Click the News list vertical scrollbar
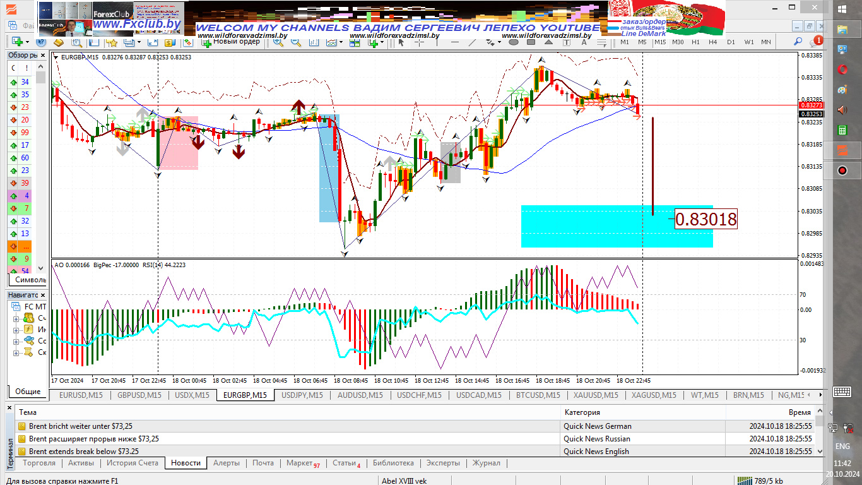Viewport: 862px width, 485px height. click(819, 432)
